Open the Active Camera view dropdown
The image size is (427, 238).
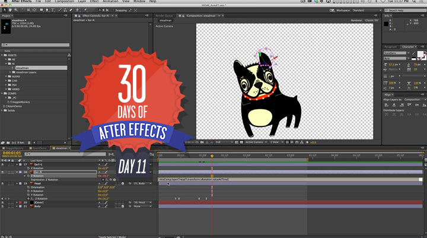click(x=256, y=142)
